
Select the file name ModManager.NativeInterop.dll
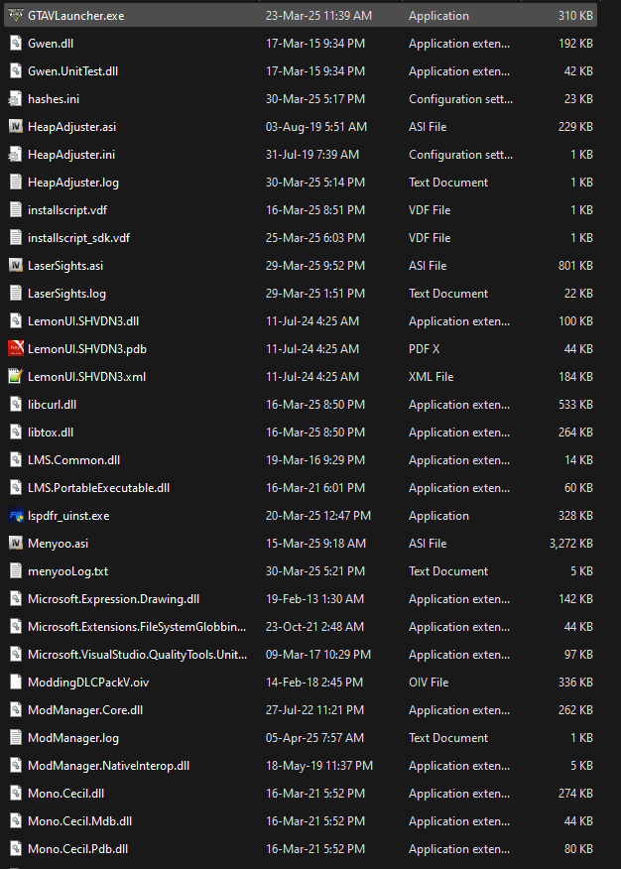click(108, 766)
